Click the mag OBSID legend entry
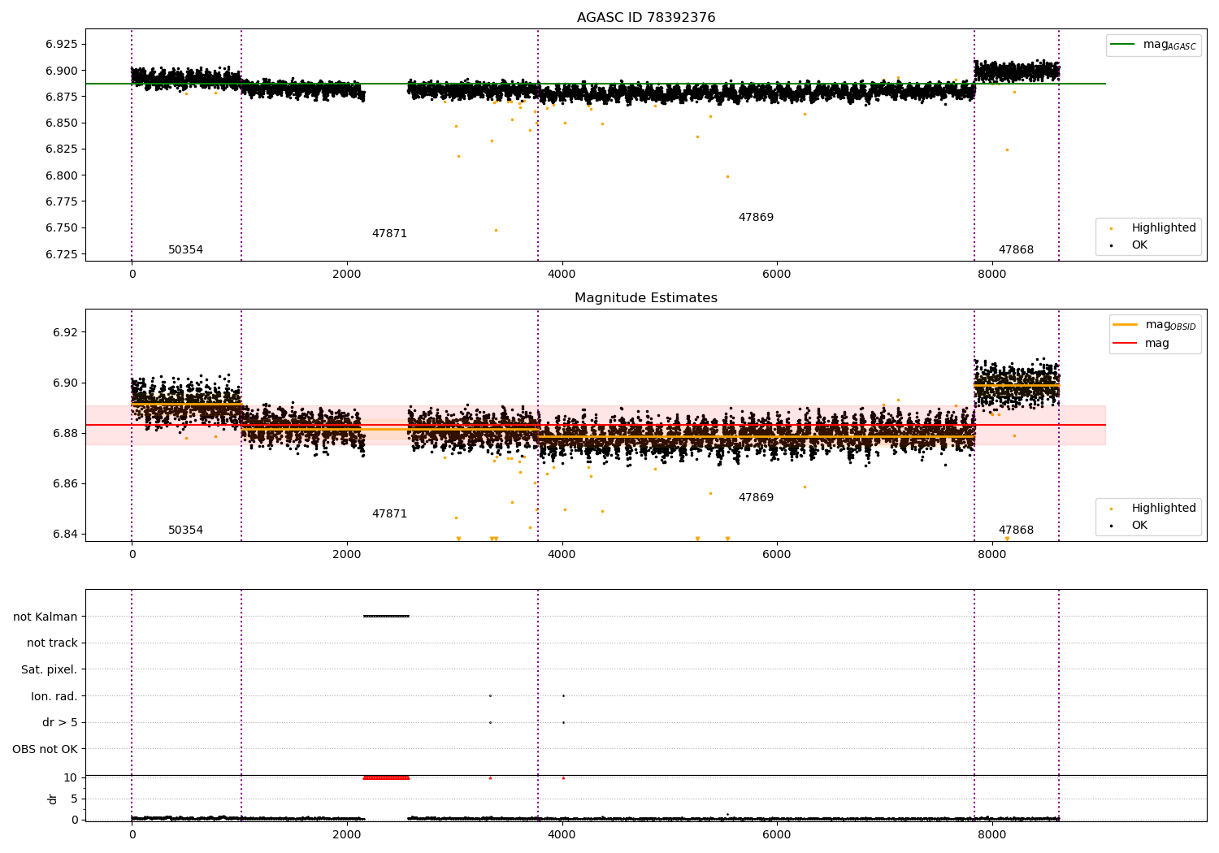Screen dimensions: 1219x853 1153,325
